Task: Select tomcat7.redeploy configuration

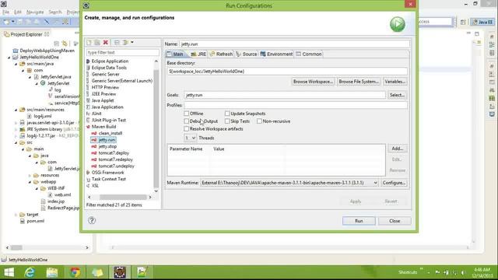Action: click(x=116, y=159)
